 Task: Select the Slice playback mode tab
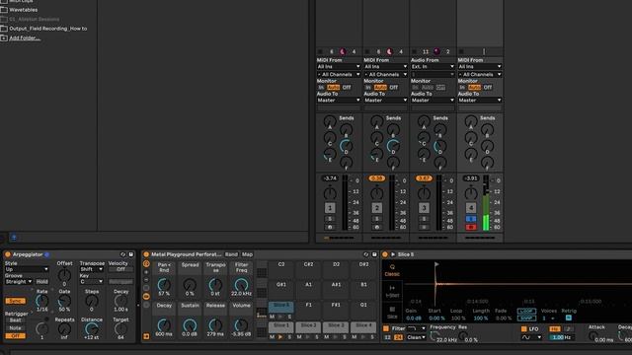coord(392,313)
